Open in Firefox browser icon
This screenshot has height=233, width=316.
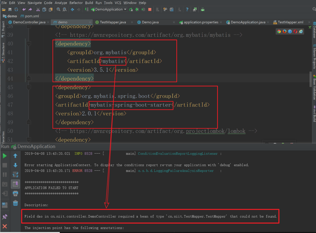coord(284,32)
